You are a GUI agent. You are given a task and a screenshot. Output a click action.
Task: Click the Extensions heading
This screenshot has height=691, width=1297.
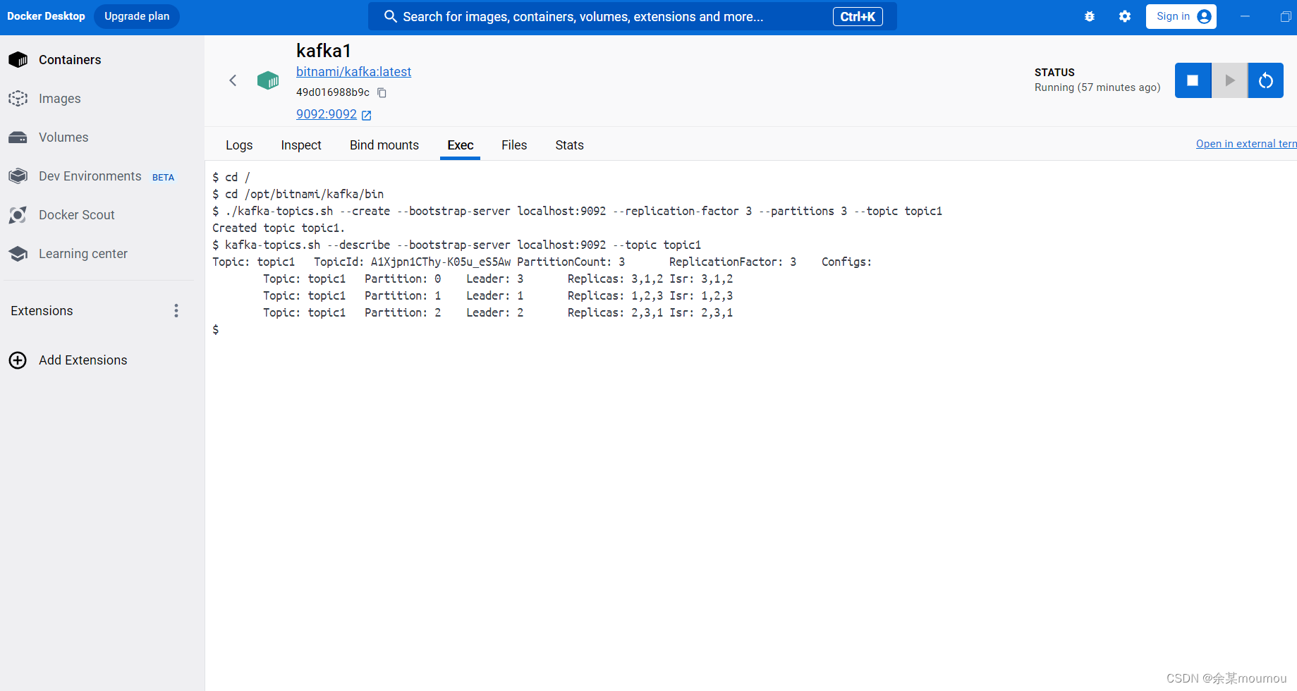pos(42,311)
